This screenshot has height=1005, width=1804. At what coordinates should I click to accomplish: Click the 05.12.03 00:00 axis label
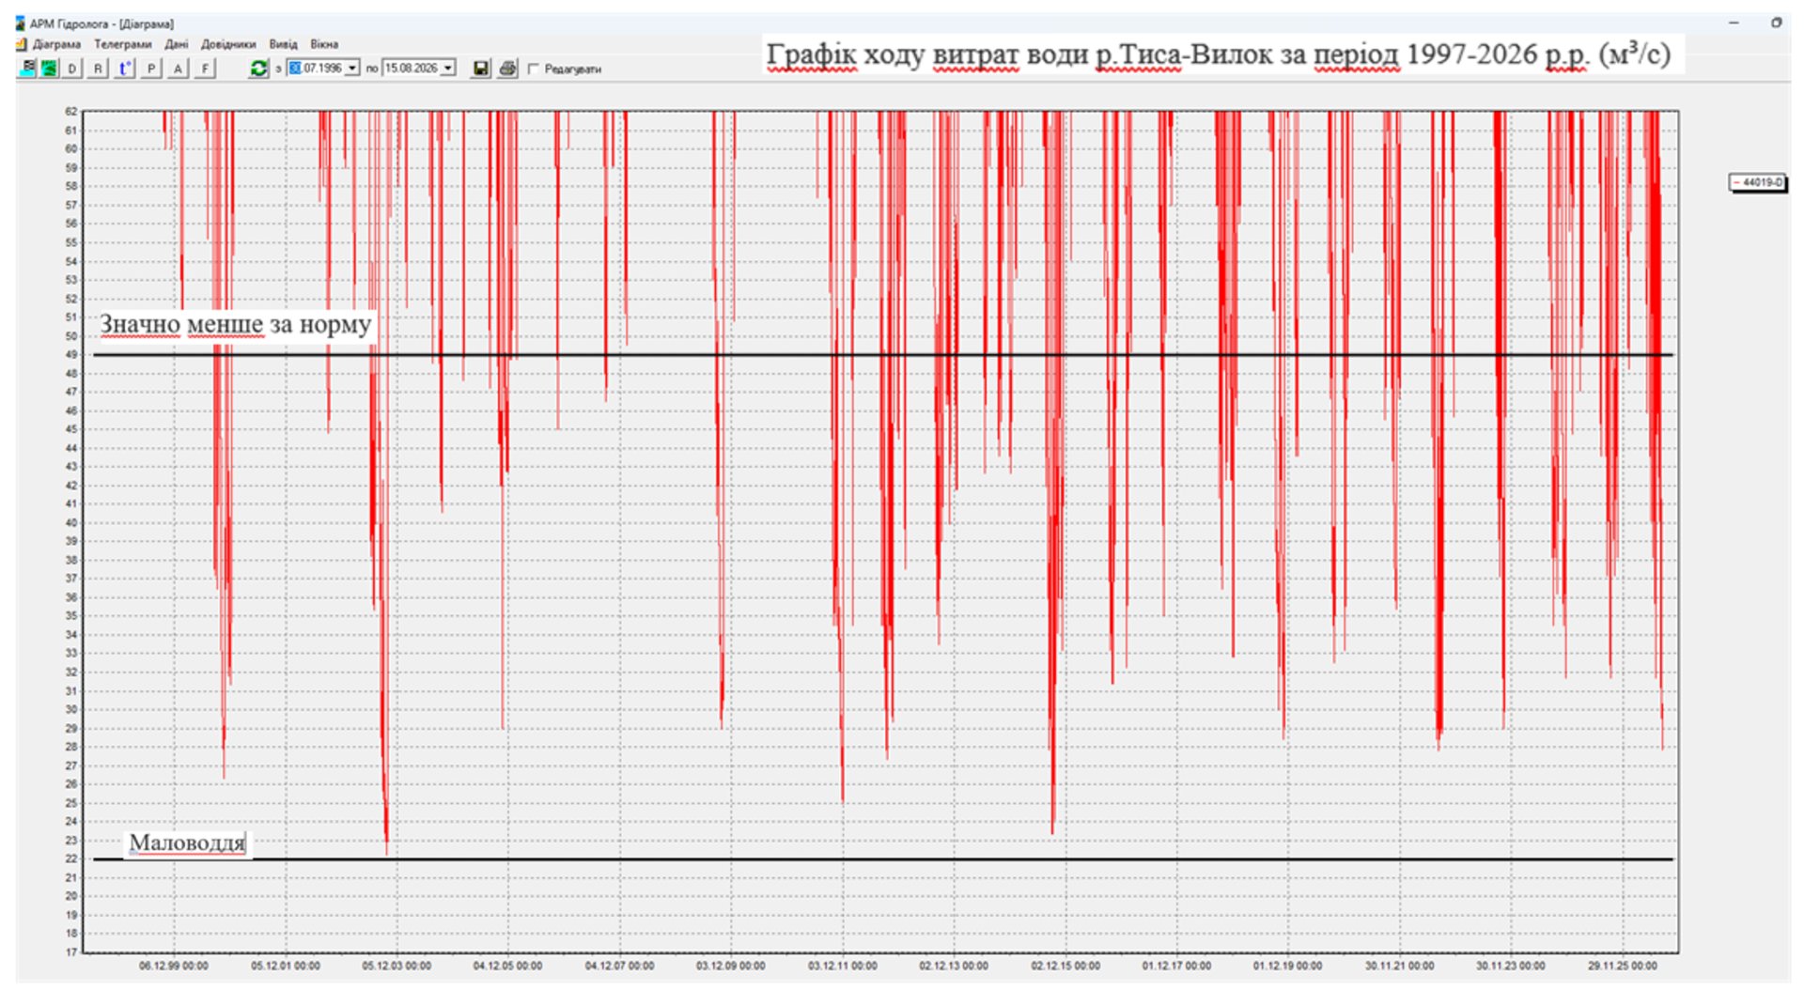(397, 966)
